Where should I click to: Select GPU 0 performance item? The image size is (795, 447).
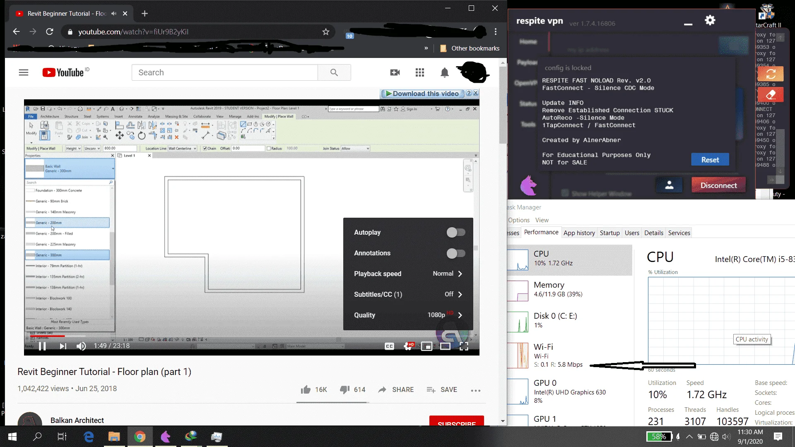(570, 392)
